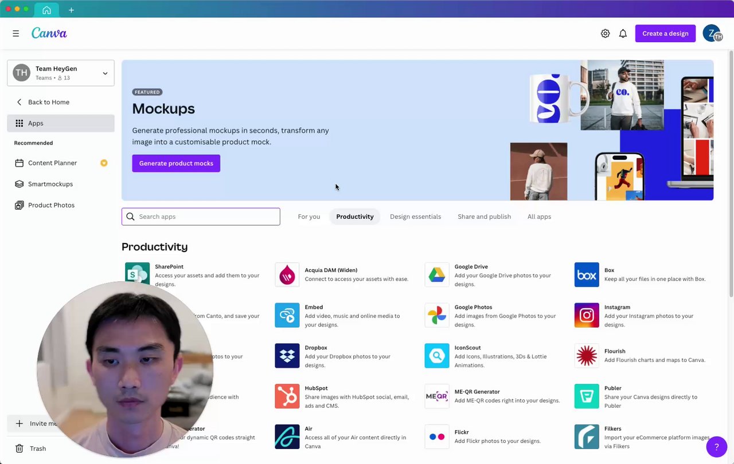Open the Acquia DAM (Widen) title

tap(331, 270)
